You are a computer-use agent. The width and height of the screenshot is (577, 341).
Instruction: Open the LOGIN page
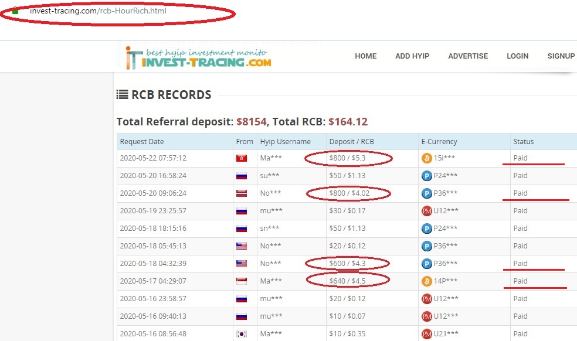click(x=517, y=56)
